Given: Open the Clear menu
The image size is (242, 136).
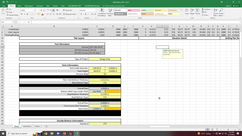Looking at the screenshot, I should pyautogui.click(x=205, y=15).
